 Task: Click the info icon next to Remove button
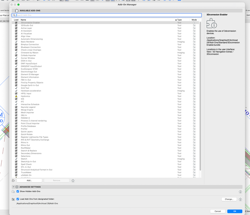coord(73,180)
